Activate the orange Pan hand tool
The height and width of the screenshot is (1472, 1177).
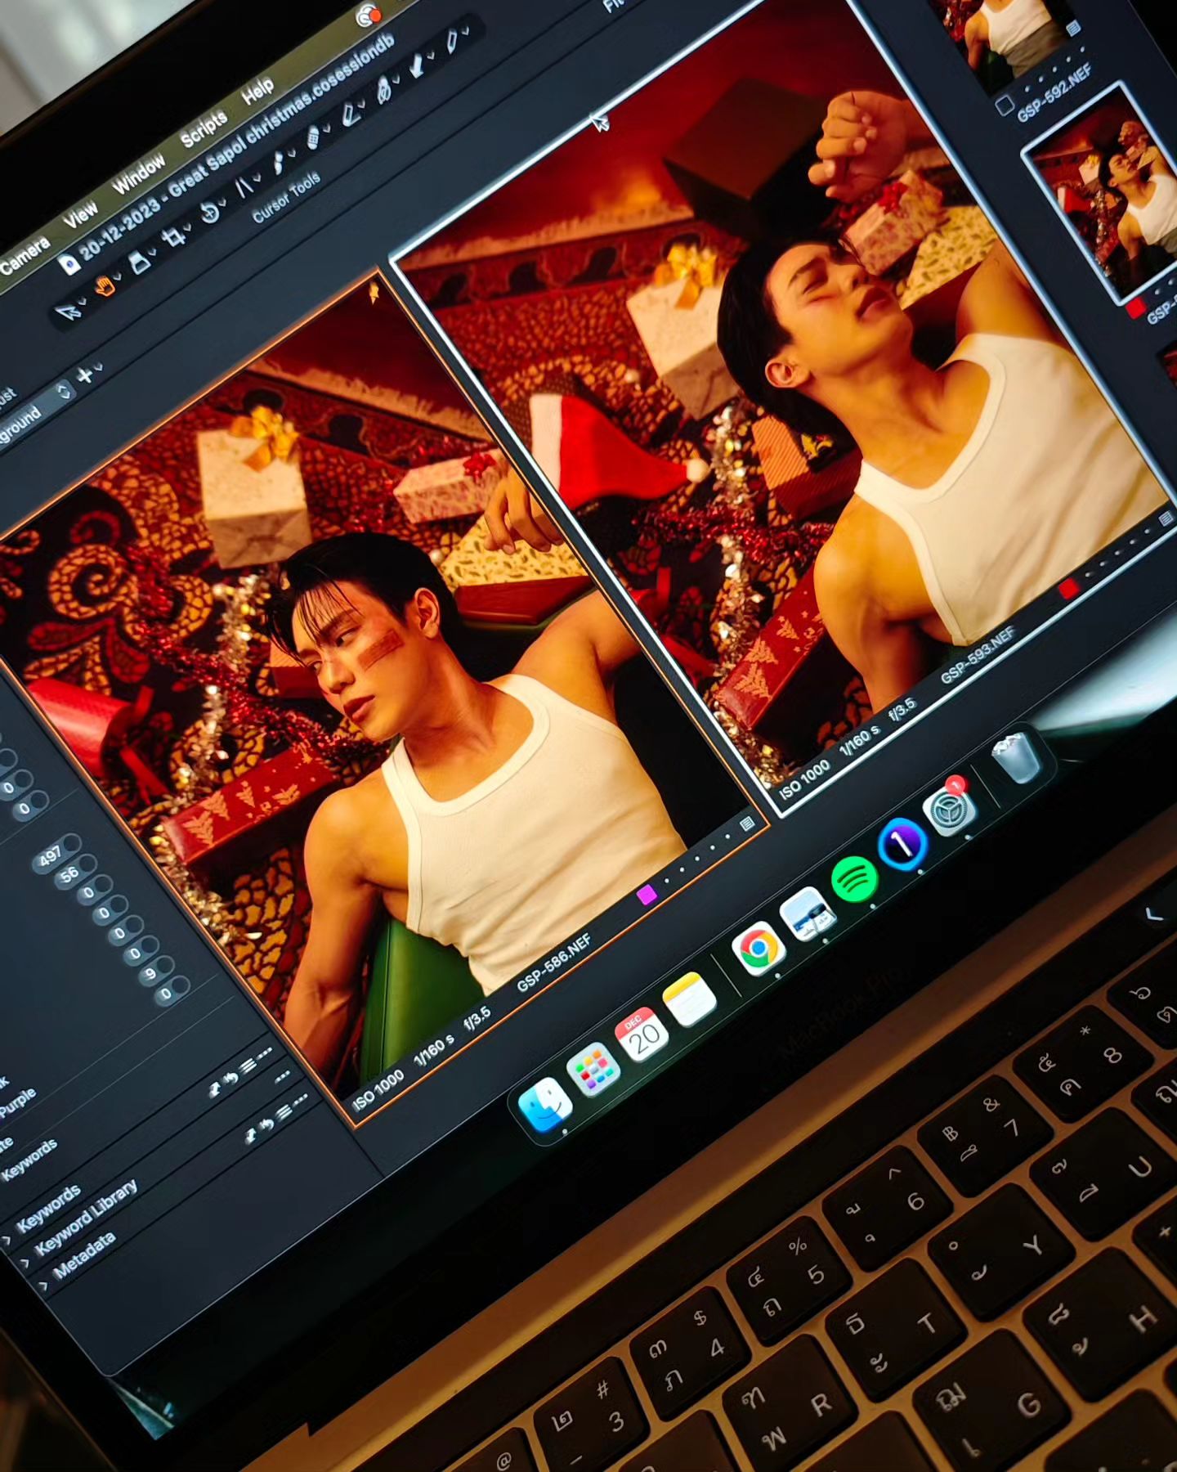click(x=105, y=286)
